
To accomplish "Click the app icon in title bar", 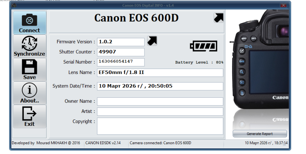I will (14, 5).
